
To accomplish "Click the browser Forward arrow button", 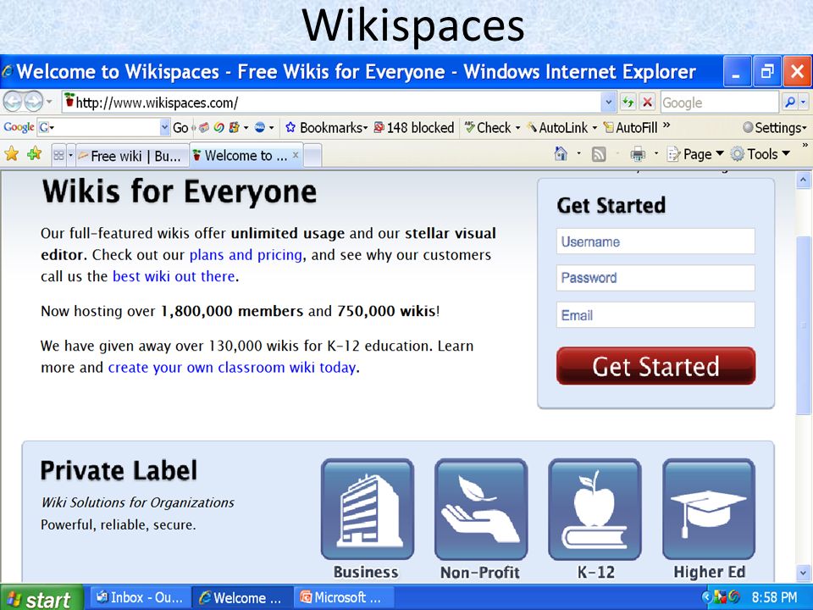I will (x=33, y=102).
